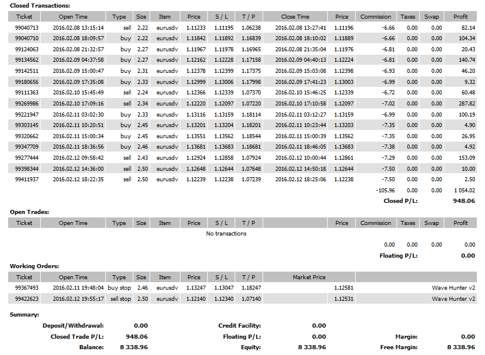
Task: Click the total profit 1 054.02
Action: tap(465, 190)
